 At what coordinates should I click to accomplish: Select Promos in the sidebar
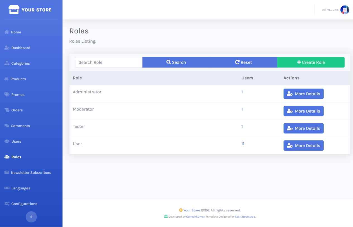click(31, 94)
